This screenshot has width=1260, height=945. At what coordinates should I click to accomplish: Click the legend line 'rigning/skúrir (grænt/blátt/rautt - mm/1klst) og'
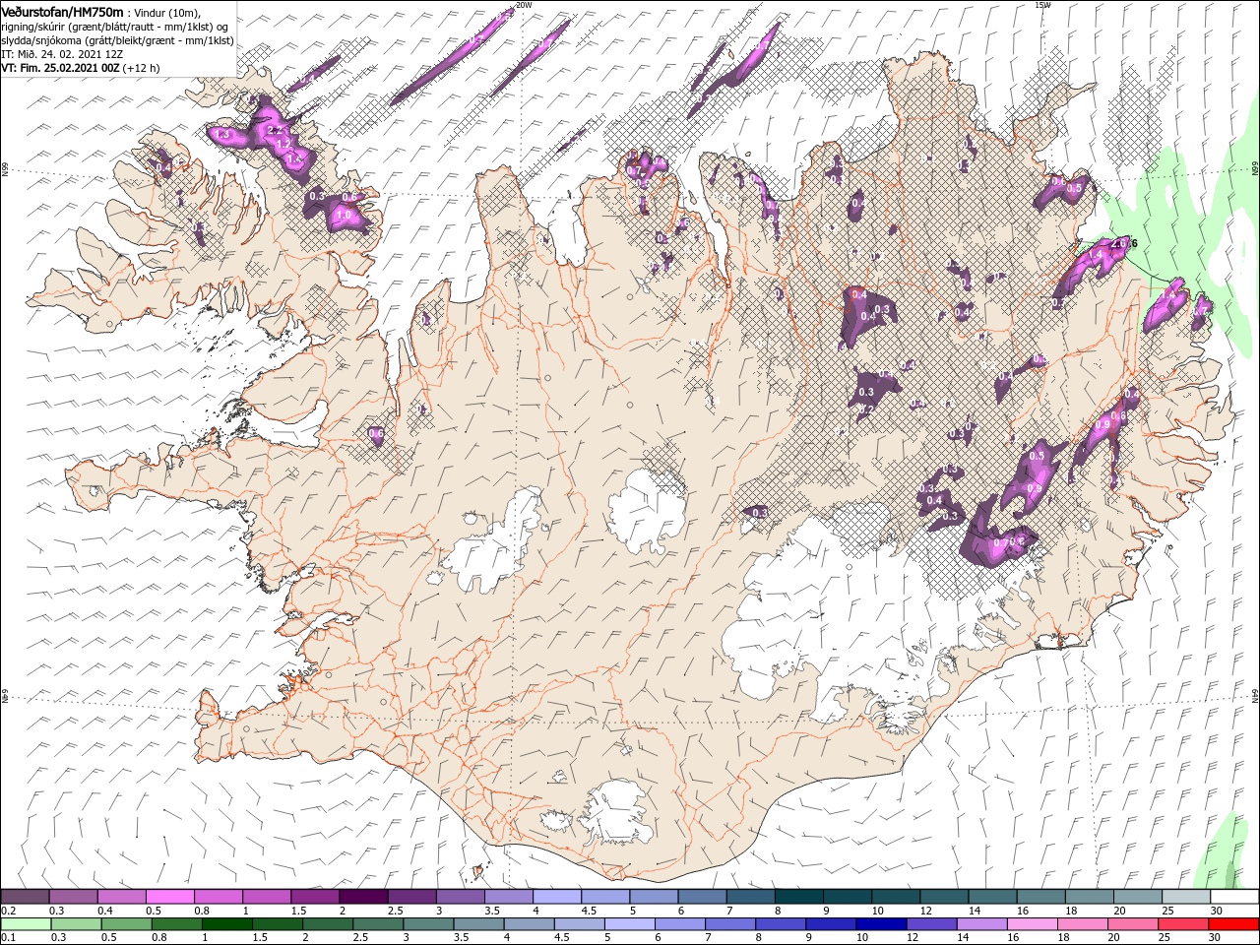(114, 27)
